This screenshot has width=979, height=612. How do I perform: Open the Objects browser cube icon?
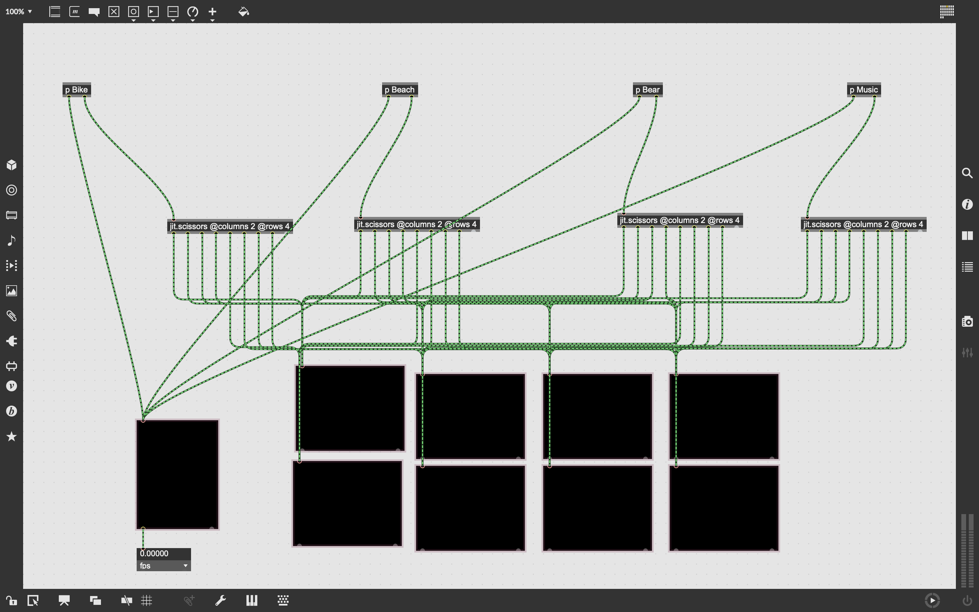[x=11, y=165]
